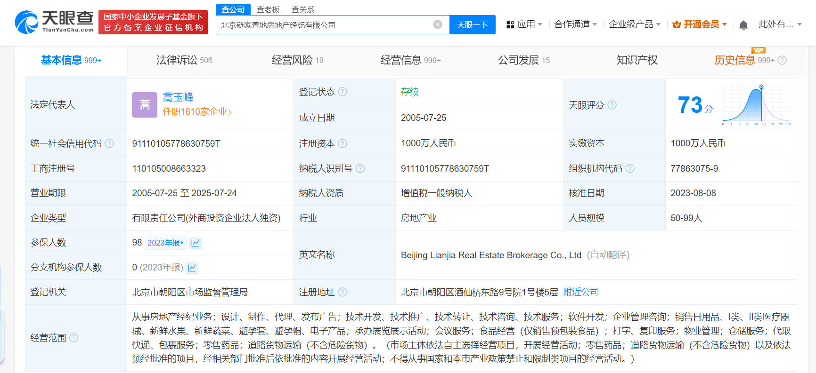Image resolution: width=816 pixels, height=373 pixels.
Task: Click the crown VIP membership icon
Action: [x=677, y=24]
